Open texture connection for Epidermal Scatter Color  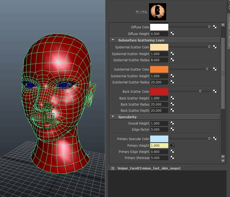click(x=215, y=47)
